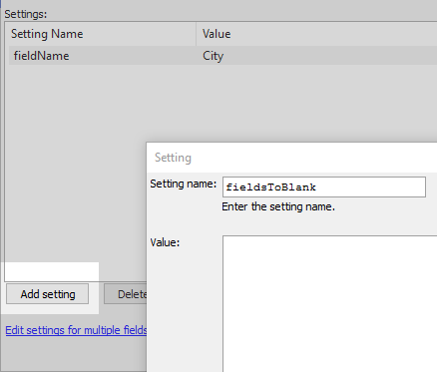The image size is (437, 372).
Task: Click the Add setting button
Action: pos(47,294)
